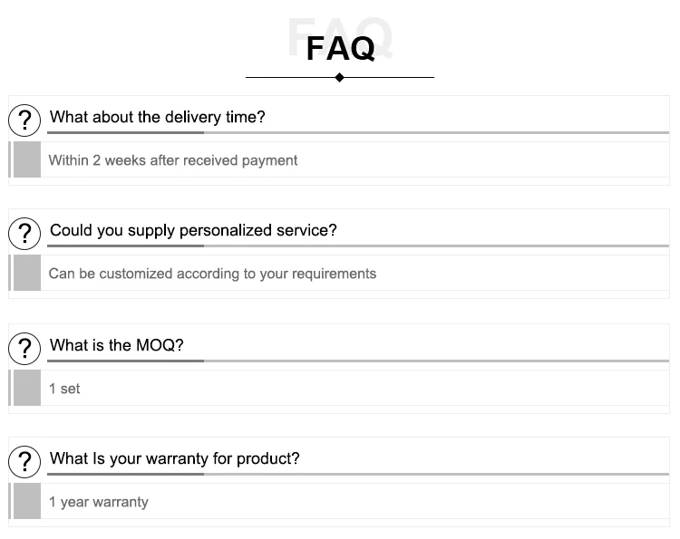Screen dimensions: 680x539
Task: Toggle "What Is your warranty for product?" question
Action: (174, 458)
